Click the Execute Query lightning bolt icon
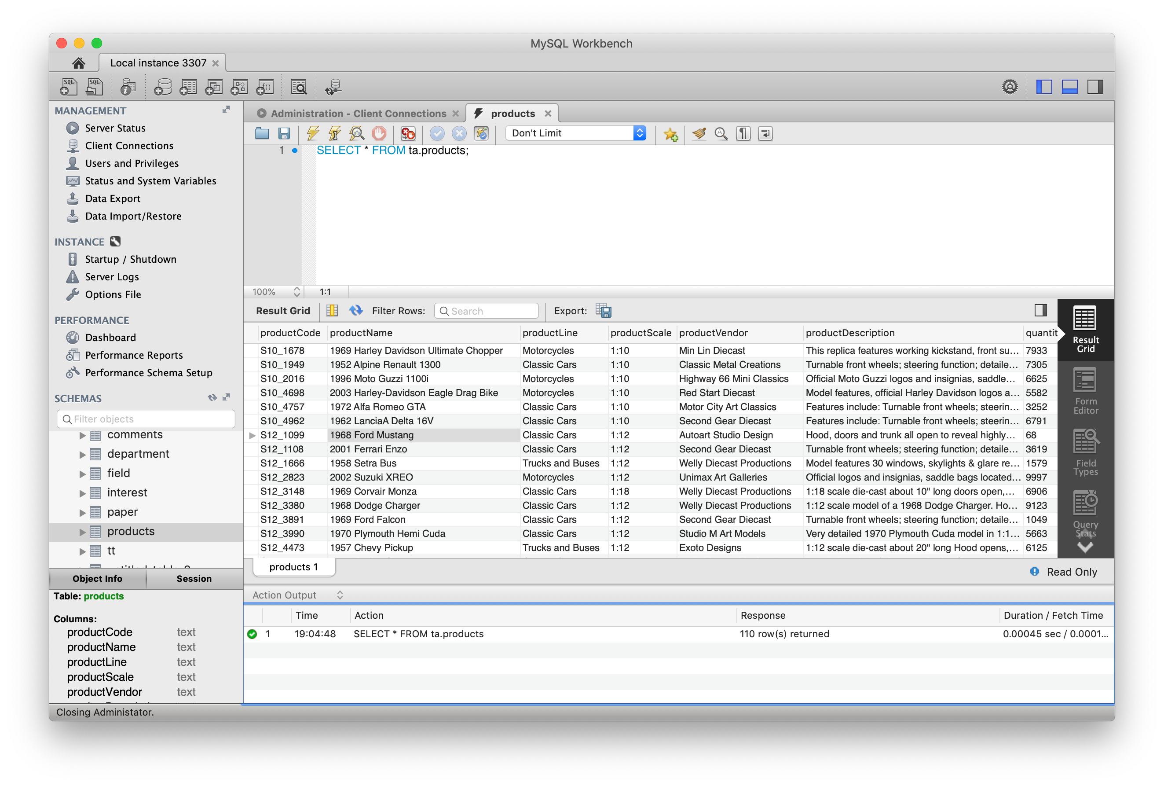Image resolution: width=1164 pixels, height=786 pixels. (311, 133)
